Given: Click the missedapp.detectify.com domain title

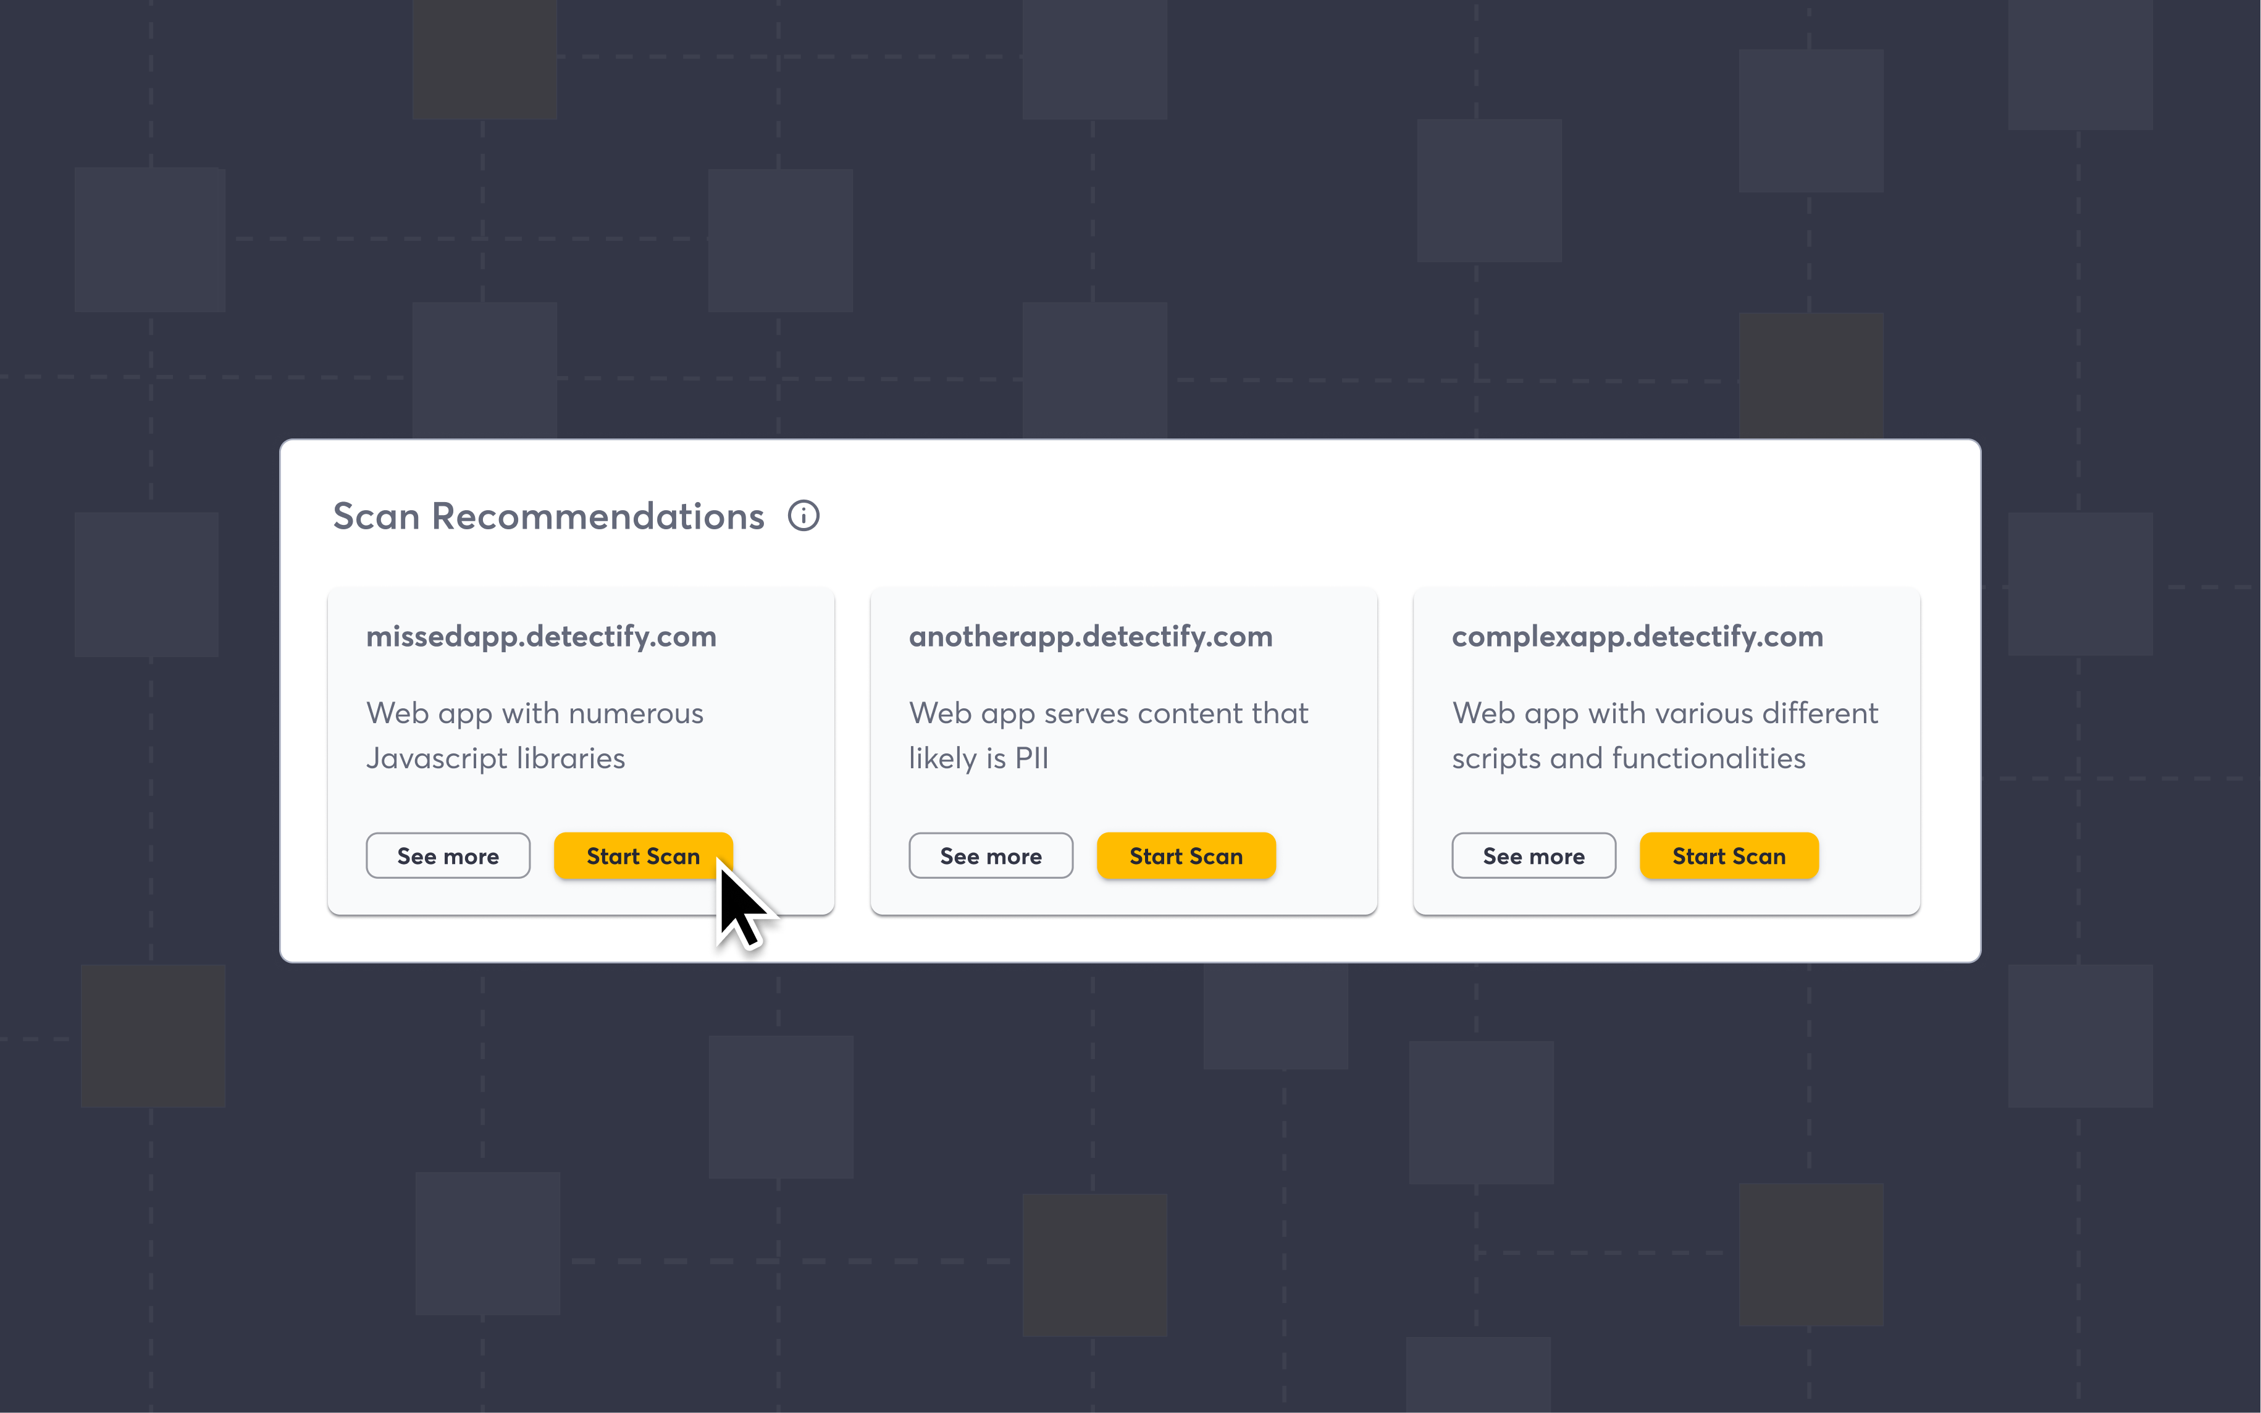Looking at the screenshot, I should pos(542,637).
